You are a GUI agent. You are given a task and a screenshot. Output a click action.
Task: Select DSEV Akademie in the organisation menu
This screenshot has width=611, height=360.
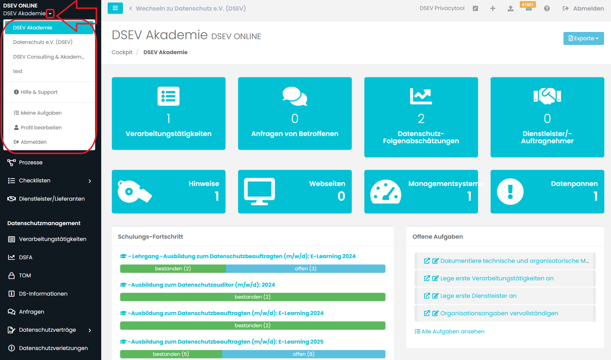(49, 27)
